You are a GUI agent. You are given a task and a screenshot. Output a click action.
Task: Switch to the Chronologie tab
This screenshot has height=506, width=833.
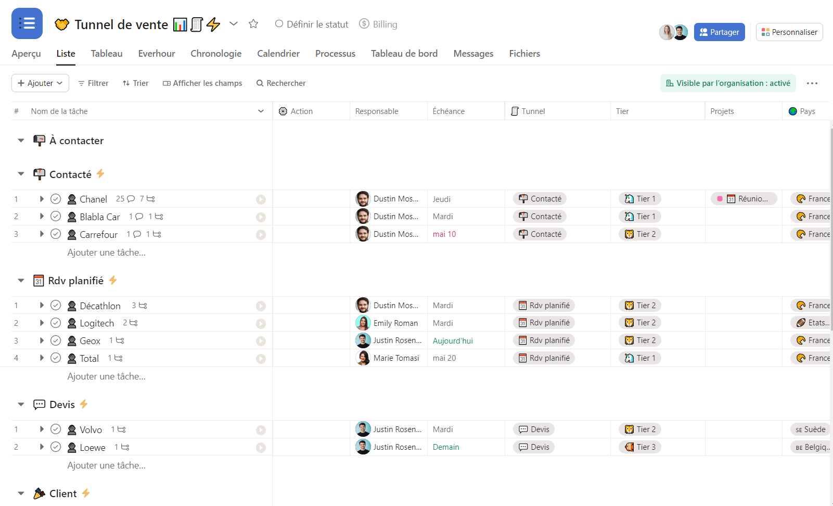tap(216, 54)
